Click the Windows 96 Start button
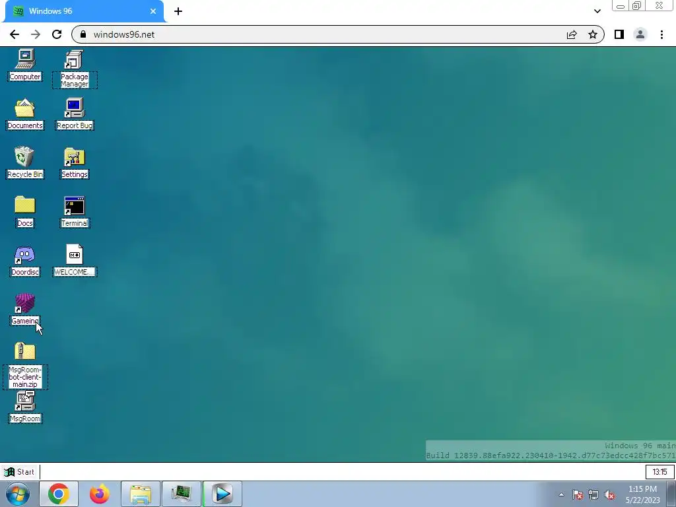Viewport: 676px width, 507px height. (19, 471)
